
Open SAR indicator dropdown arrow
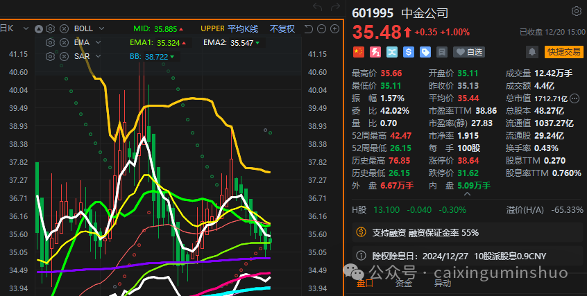[98, 57]
